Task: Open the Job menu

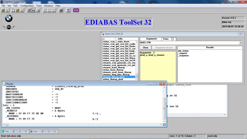Action: click(9, 6)
